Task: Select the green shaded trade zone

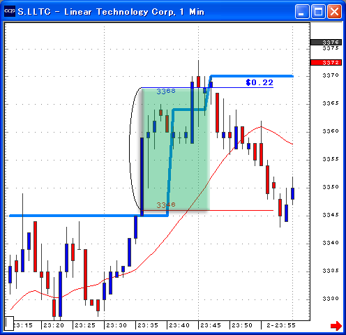Action: [176, 149]
